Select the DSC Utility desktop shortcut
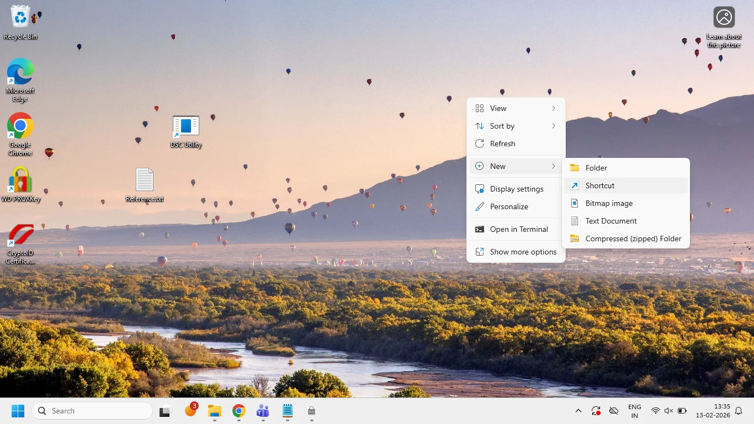754x424 pixels. 186,132
